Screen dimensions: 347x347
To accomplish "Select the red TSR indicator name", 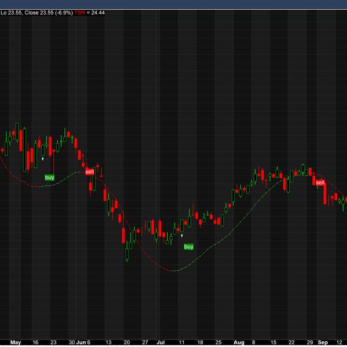I will pos(80,13).
